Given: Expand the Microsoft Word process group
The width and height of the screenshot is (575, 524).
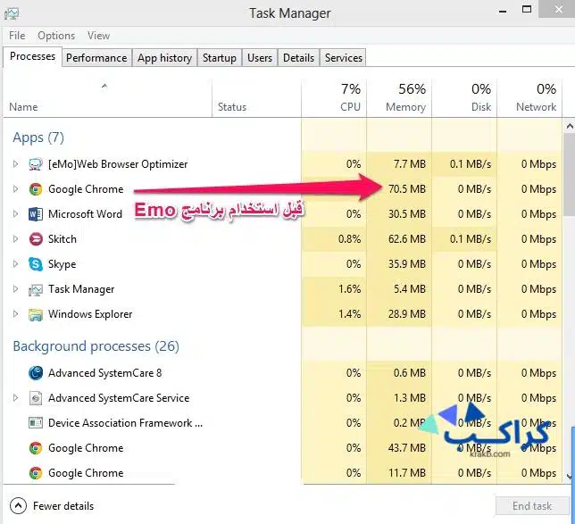Looking at the screenshot, I should [x=15, y=213].
